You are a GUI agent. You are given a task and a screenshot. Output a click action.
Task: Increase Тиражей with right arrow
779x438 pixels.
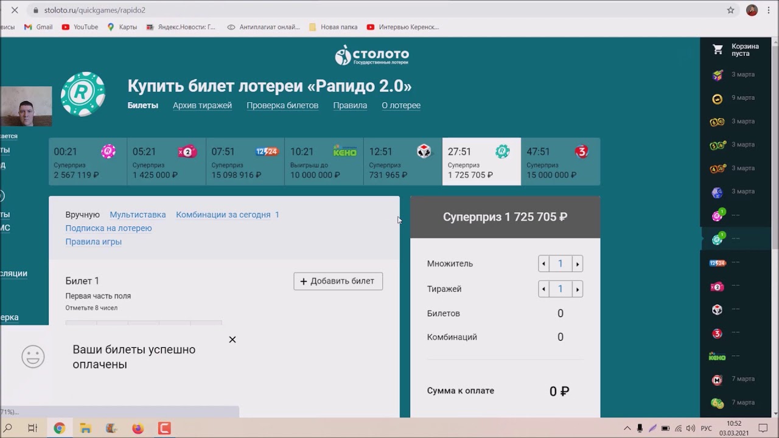click(x=578, y=289)
